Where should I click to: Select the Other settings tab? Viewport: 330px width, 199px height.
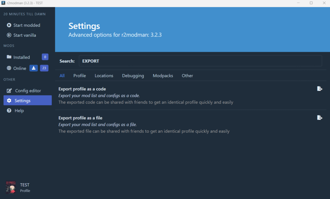point(187,76)
